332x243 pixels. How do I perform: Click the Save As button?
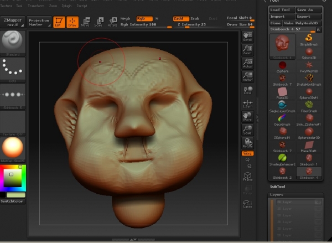(x=309, y=10)
